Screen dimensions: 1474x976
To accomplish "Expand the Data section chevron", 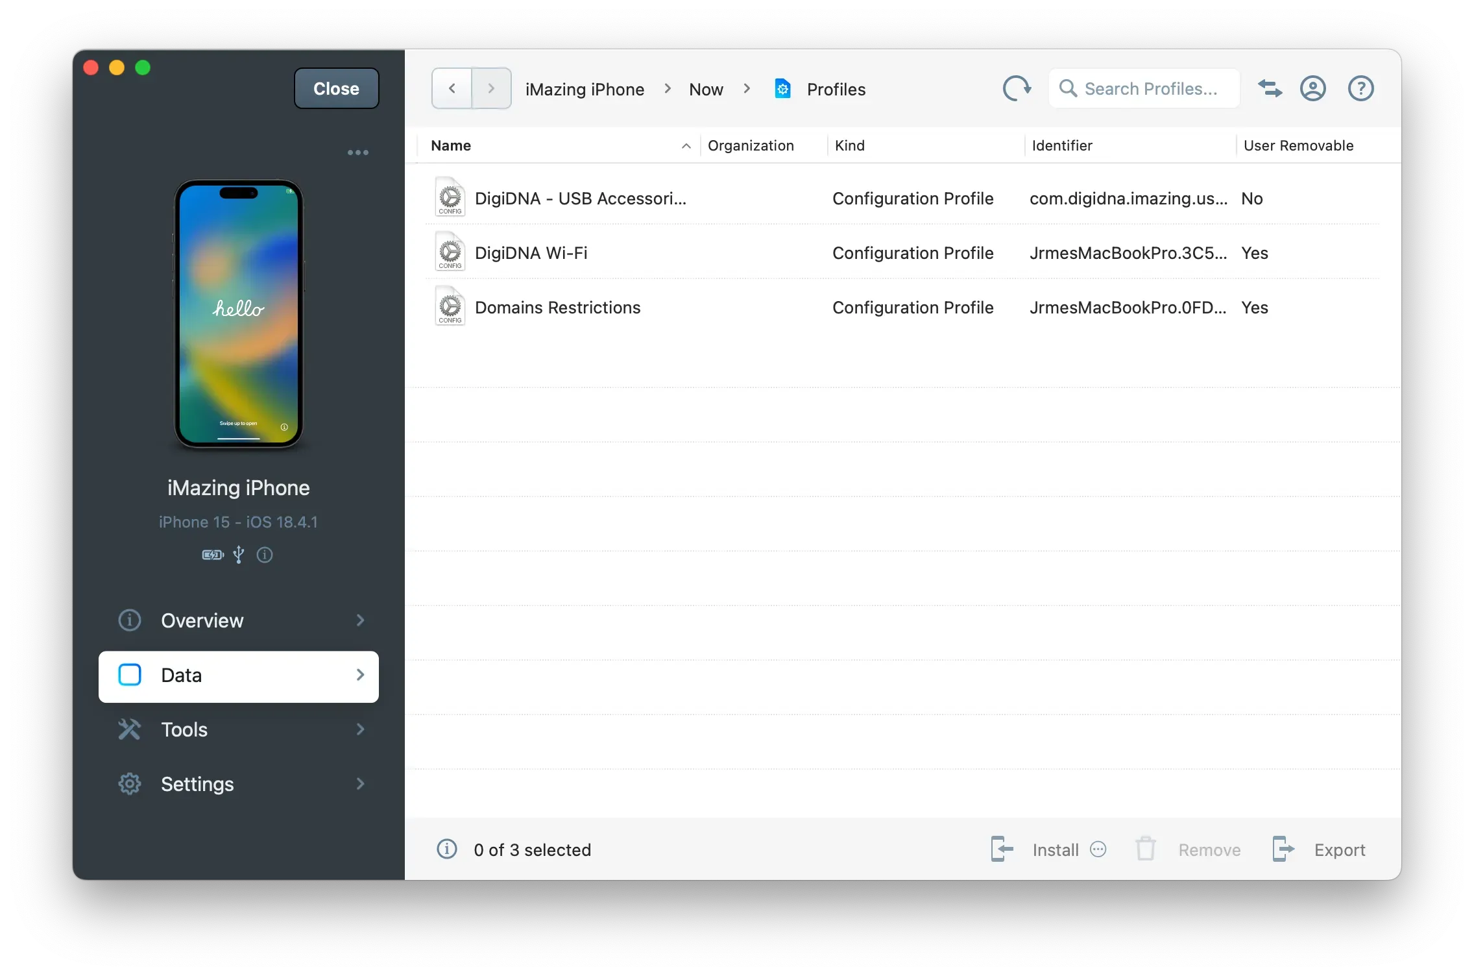I will (x=359, y=676).
